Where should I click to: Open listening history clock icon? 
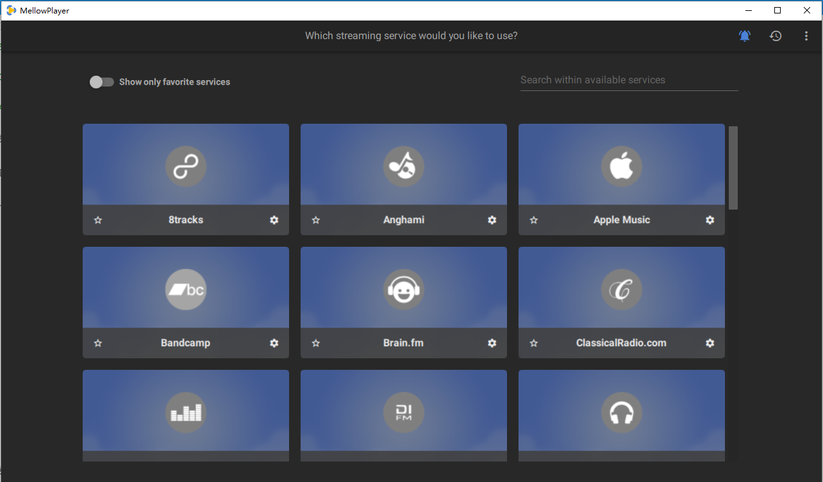pyautogui.click(x=776, y=36)
